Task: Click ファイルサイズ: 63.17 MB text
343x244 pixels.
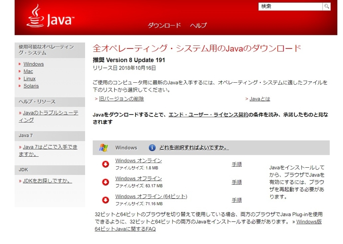Action: tap(139, 186)
